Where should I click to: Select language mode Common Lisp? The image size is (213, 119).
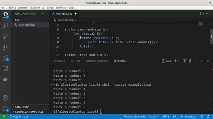(188, 117)
